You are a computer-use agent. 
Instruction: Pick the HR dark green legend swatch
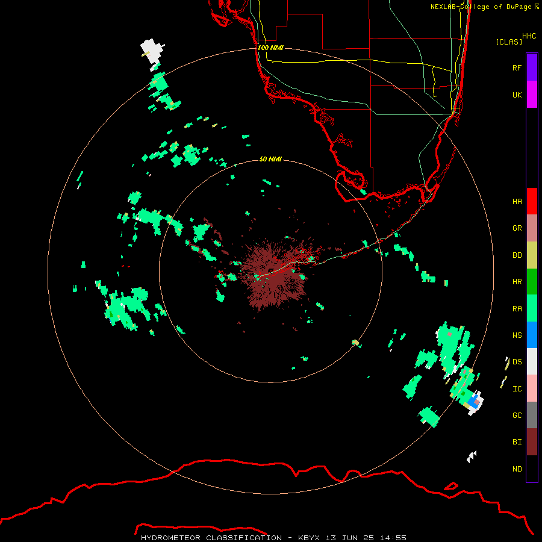[532, 281]
